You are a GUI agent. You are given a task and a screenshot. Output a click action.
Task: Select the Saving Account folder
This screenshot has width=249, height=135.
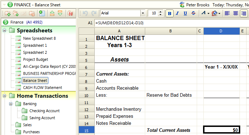coord(42,118)
